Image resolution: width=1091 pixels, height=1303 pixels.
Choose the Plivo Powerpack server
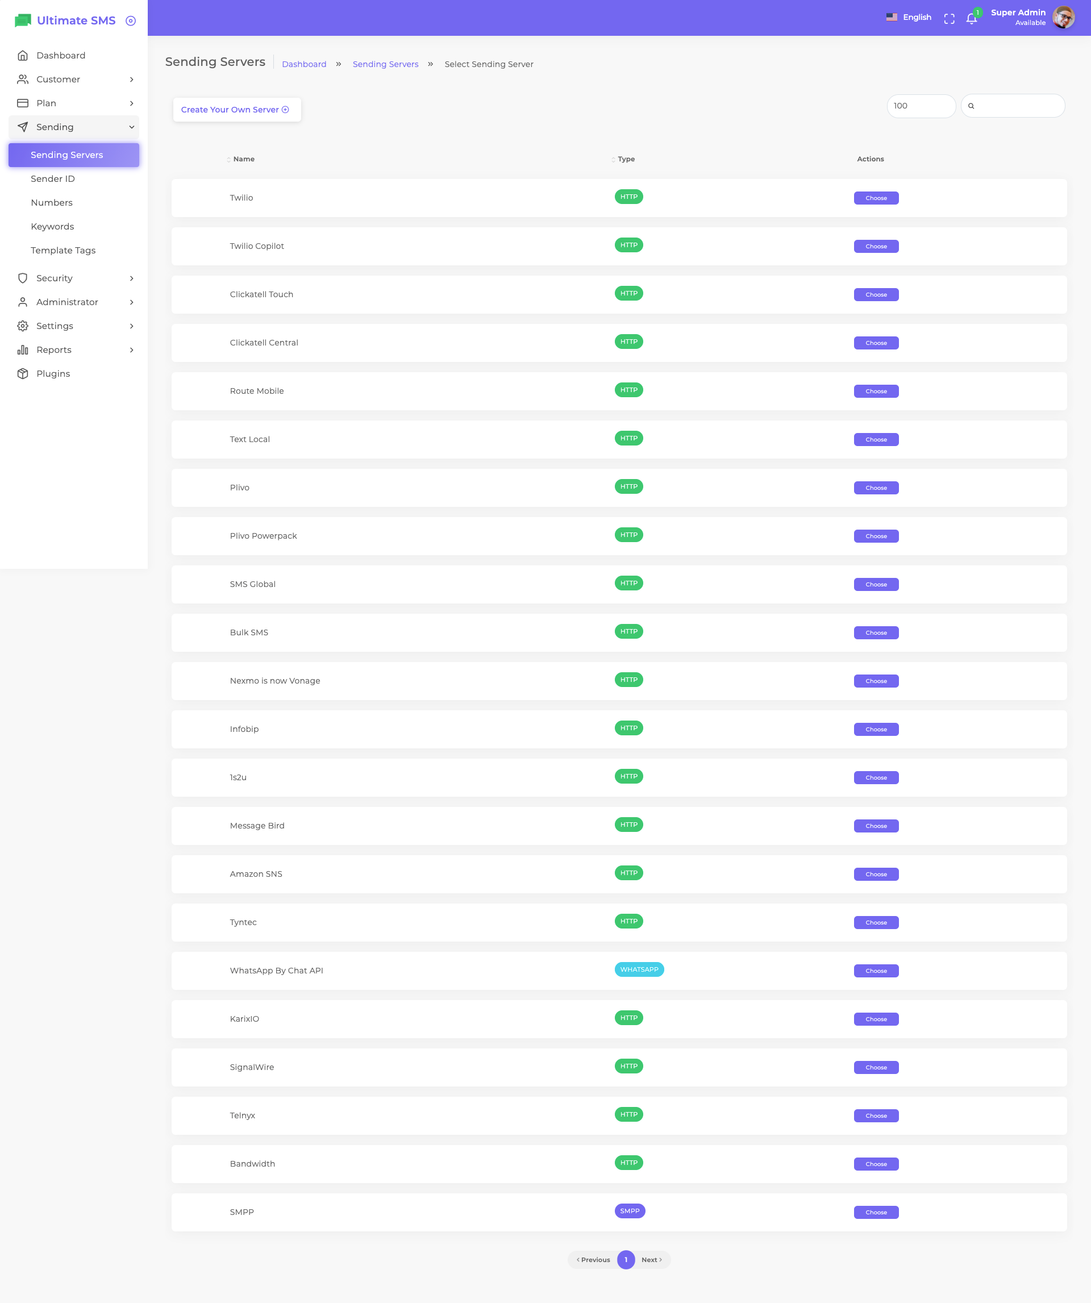click(876, 536)
